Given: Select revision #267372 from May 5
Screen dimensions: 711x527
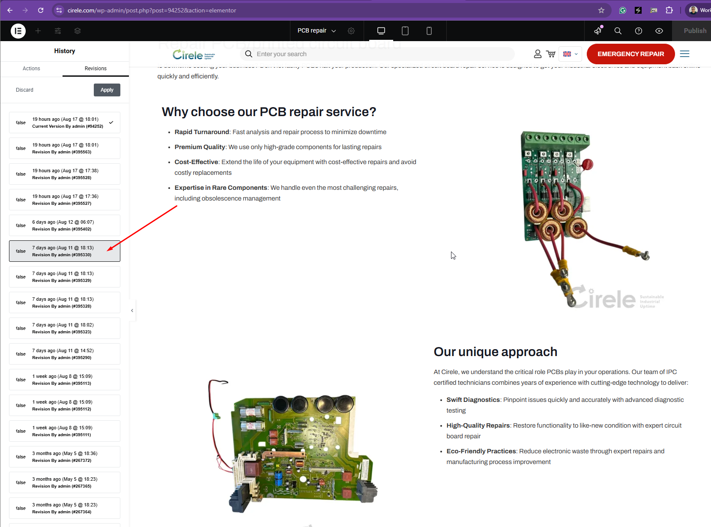Looking at the screenshot, I should pos(65,457).
